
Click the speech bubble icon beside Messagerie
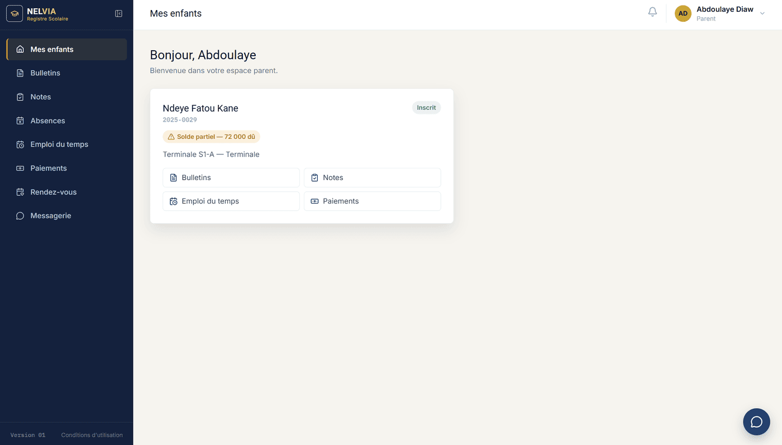click(20, 216)
